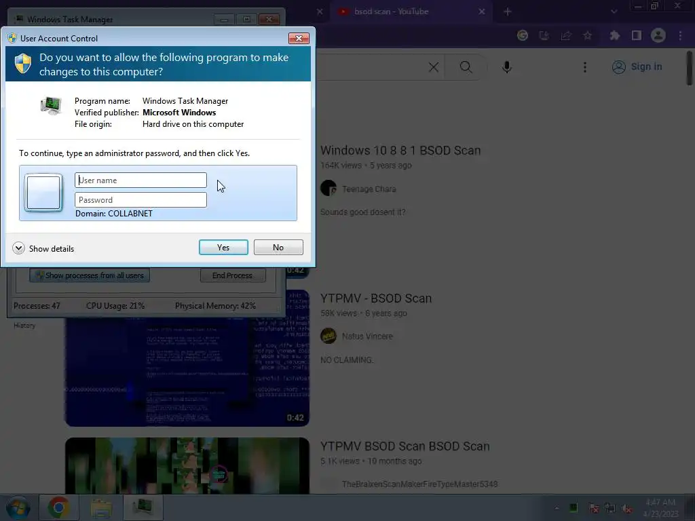Click the Action Center flag tray icon
This screenshot has height=521, width=695.
coord(593,508)
